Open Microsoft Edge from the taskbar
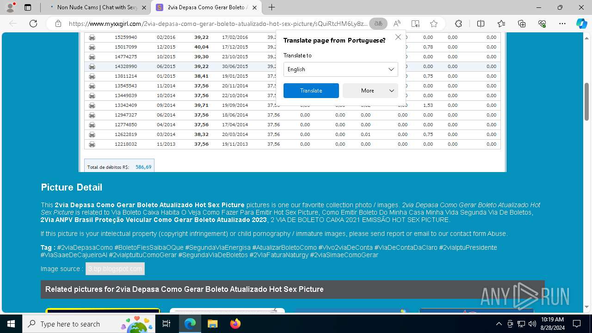 190,324
